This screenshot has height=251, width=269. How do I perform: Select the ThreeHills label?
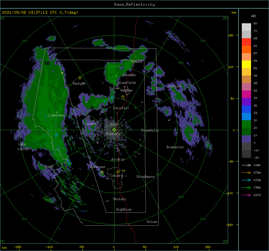(x=150, y=130)
